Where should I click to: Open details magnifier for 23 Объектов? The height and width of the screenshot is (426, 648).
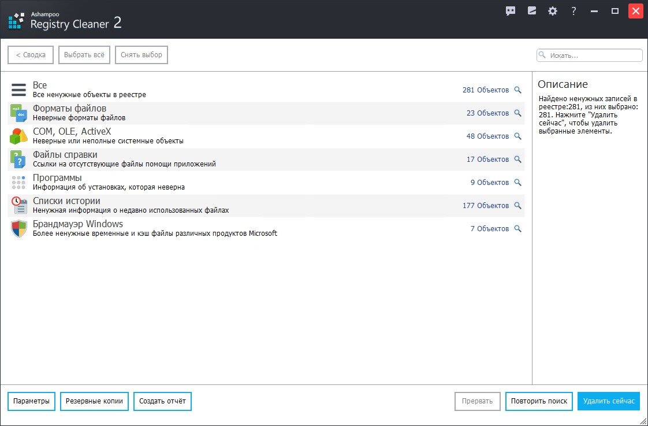point(518,113)
